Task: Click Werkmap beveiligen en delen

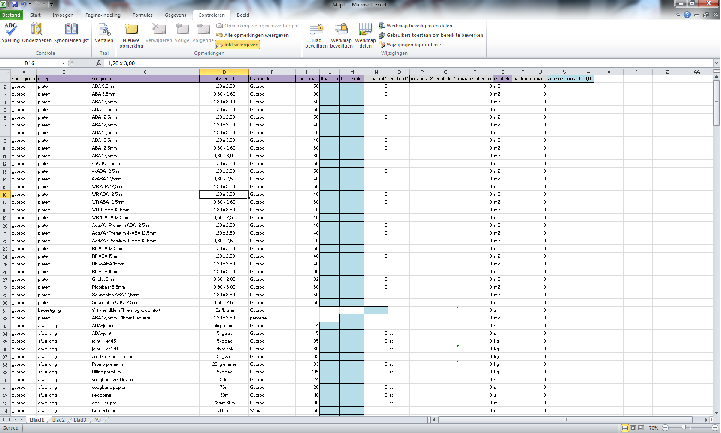Action: click(x=419, y=26)
